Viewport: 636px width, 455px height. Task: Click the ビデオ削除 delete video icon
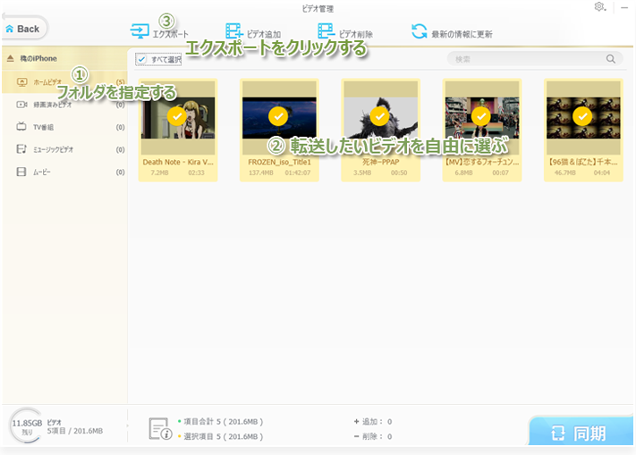pyautogui.click(x=326, y=30)
